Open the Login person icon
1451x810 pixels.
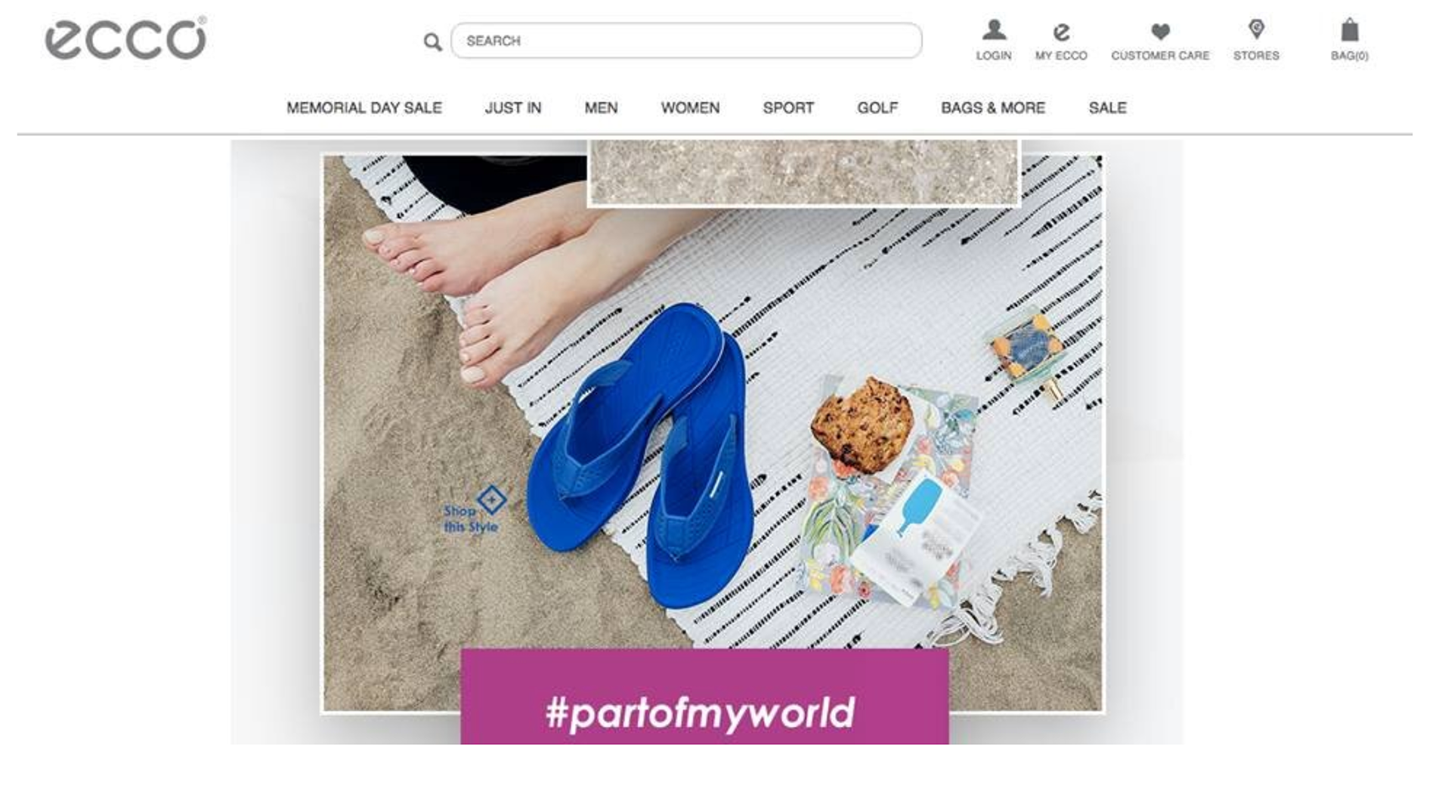click(x=994, y=30)
